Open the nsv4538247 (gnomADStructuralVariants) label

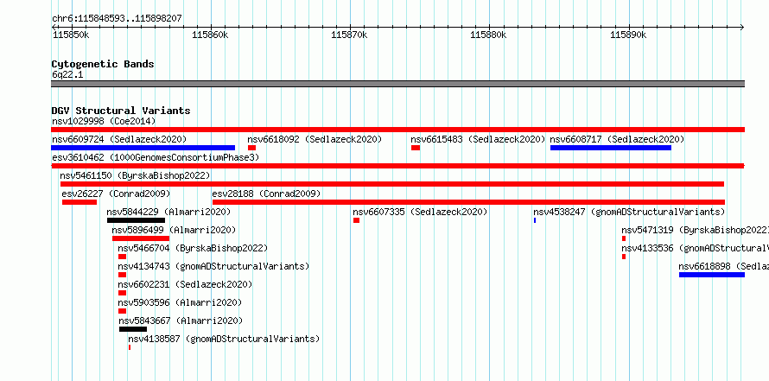coord(629,212)
